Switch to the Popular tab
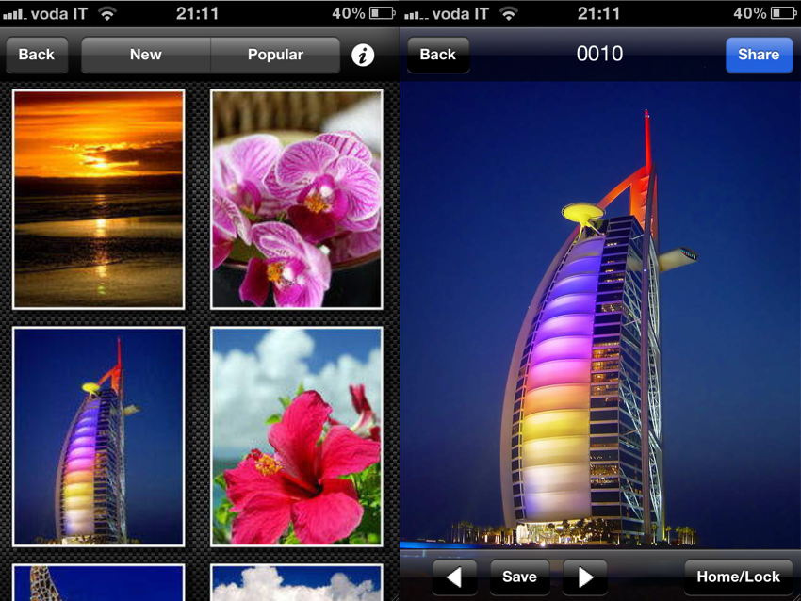The image size is (801, 601). pyautogui.click(x=275, y=55)
